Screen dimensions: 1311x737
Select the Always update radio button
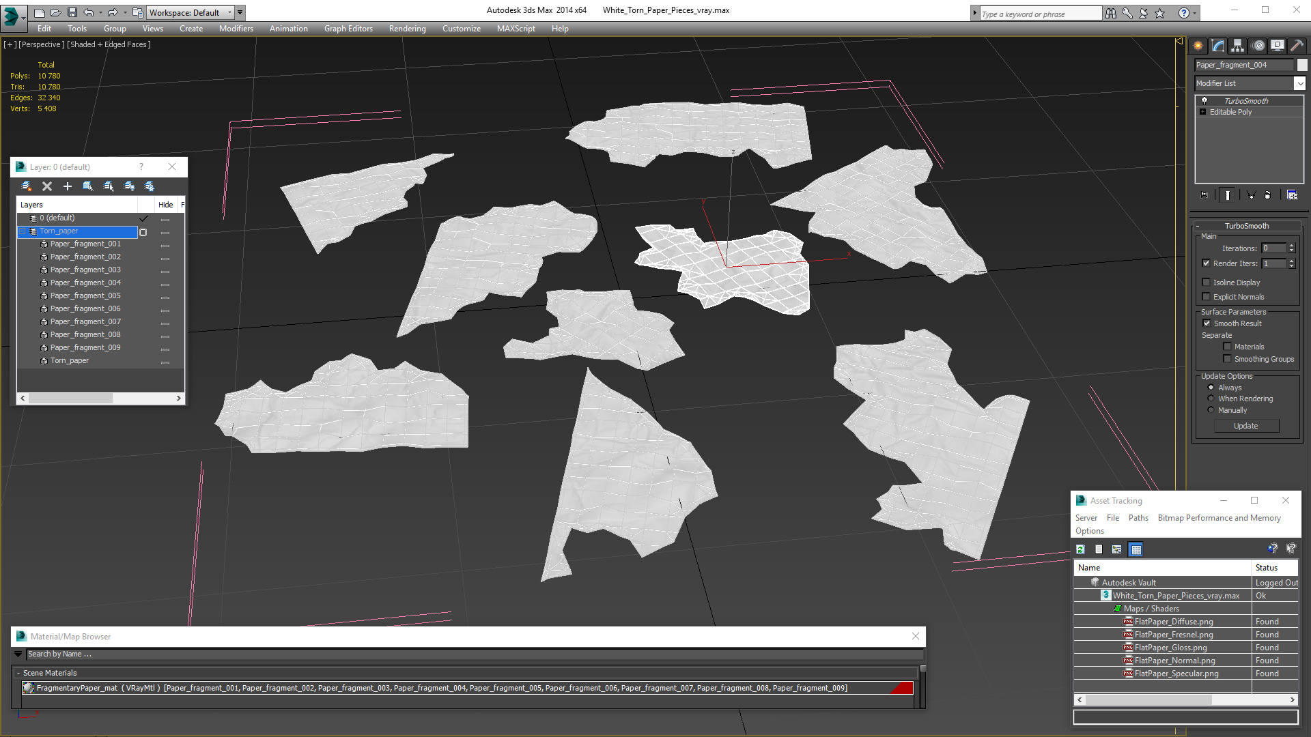pos(1211,388)
